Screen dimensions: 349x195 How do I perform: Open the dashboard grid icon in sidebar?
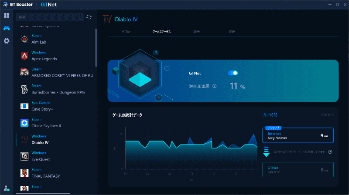7,16
